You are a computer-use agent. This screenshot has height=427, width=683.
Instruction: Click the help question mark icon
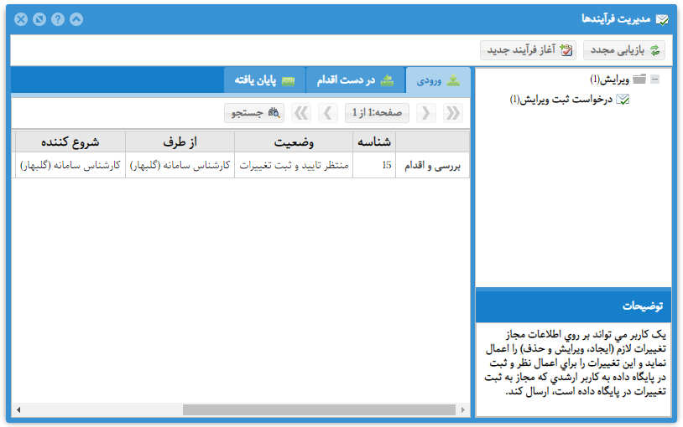tap(58, 19)
